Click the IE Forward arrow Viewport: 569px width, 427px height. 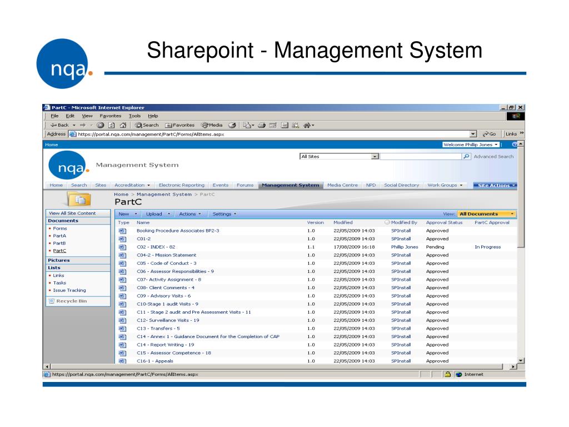[83, 125]
